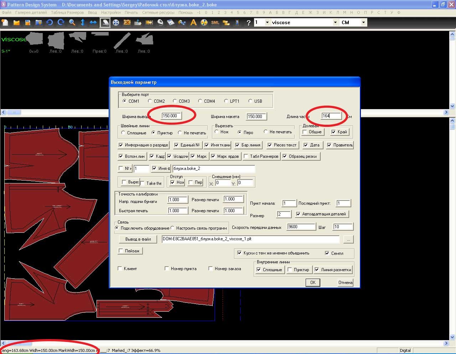Select Настроить связь программ option
This screenshot has height=354, width=456.
click(172, 228)
